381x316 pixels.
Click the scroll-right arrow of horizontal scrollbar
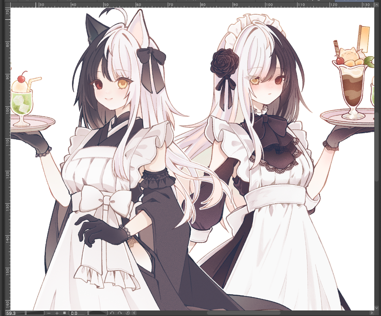pos(371,313)
